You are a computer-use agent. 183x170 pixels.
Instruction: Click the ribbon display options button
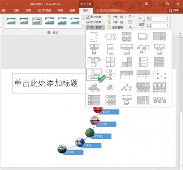pyautogui.click(x=146, y=4)
